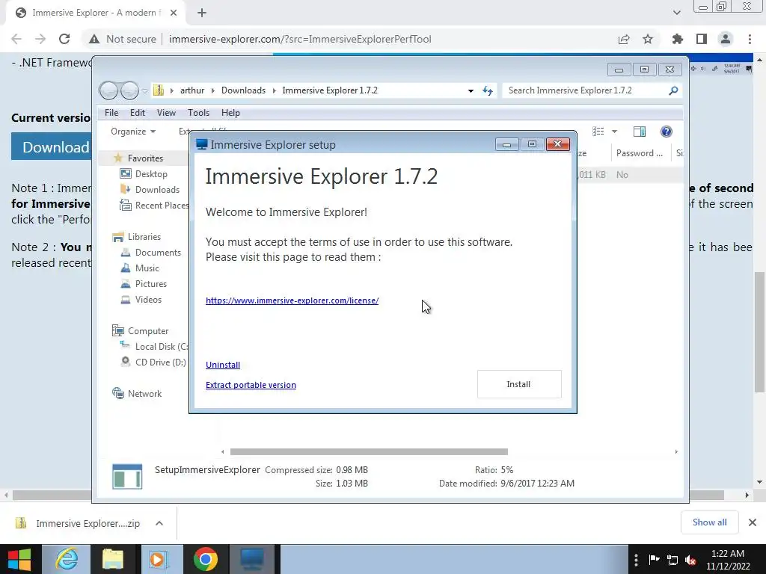Click the Chrome address bar URL
This screenshot has height=574, width=766.
coord(300,39)
